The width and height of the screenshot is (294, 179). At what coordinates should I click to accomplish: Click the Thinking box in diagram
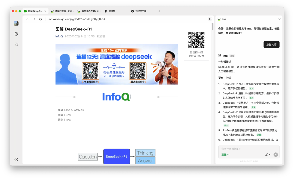click(x=145, y=153)
